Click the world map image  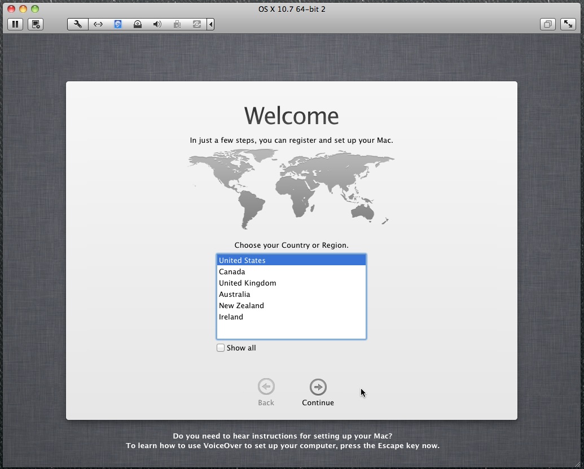291,189
